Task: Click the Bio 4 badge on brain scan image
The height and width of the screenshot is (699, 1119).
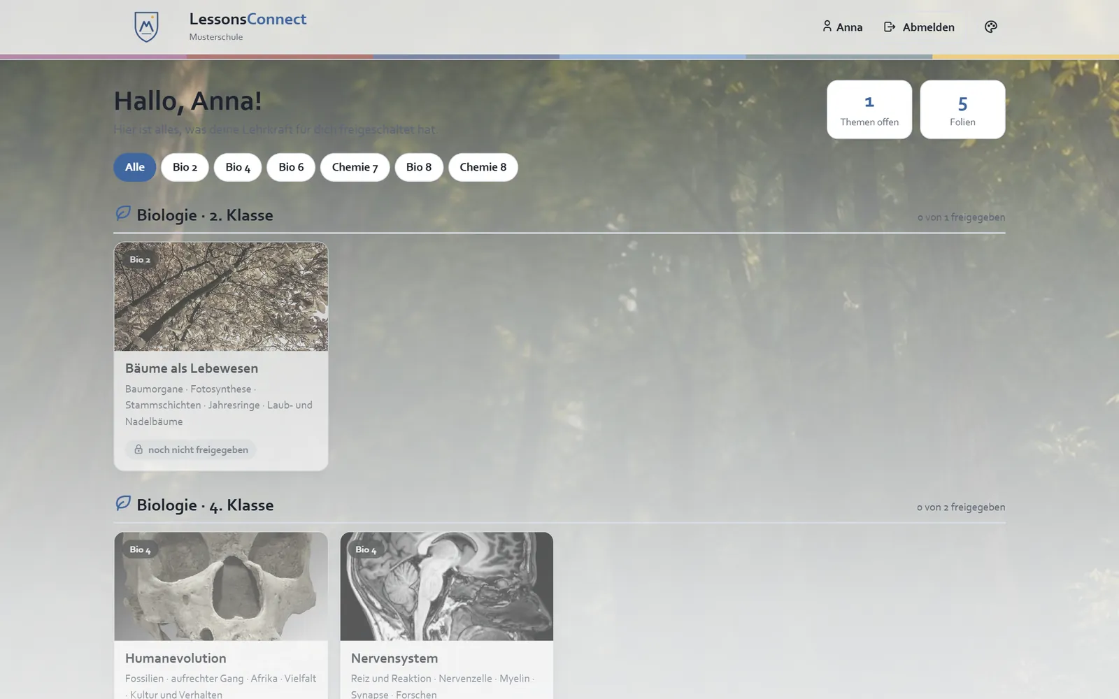Action: pyautogui.click(x=366, y=549)
